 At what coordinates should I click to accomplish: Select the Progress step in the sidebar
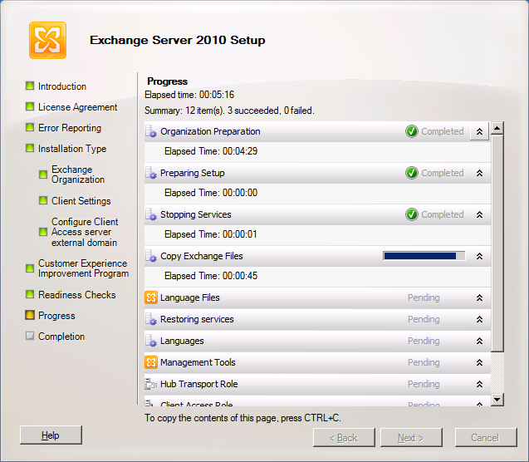[56, 316]
